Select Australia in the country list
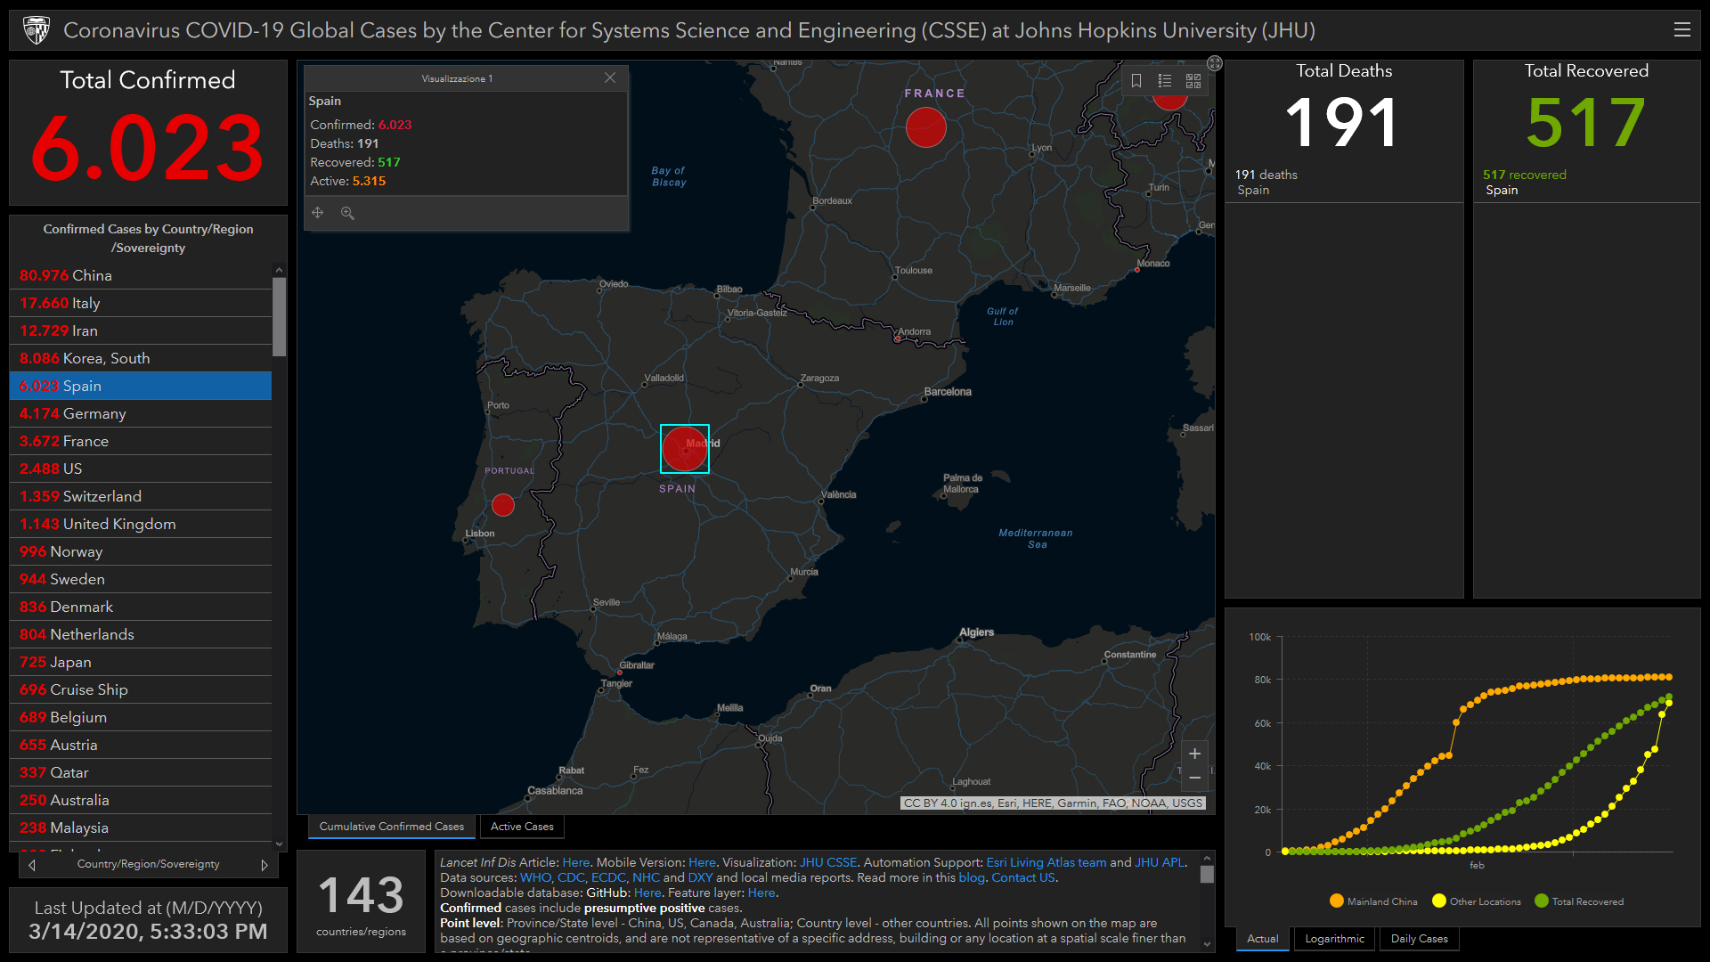 click(141, 800)
